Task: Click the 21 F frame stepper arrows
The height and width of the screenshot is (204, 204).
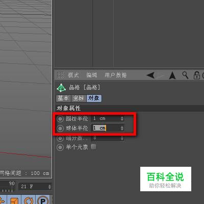Action: pyautogui.click(x=49, y=187)
